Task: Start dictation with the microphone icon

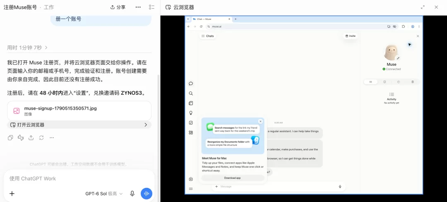Action: click(x=132, y=194)
